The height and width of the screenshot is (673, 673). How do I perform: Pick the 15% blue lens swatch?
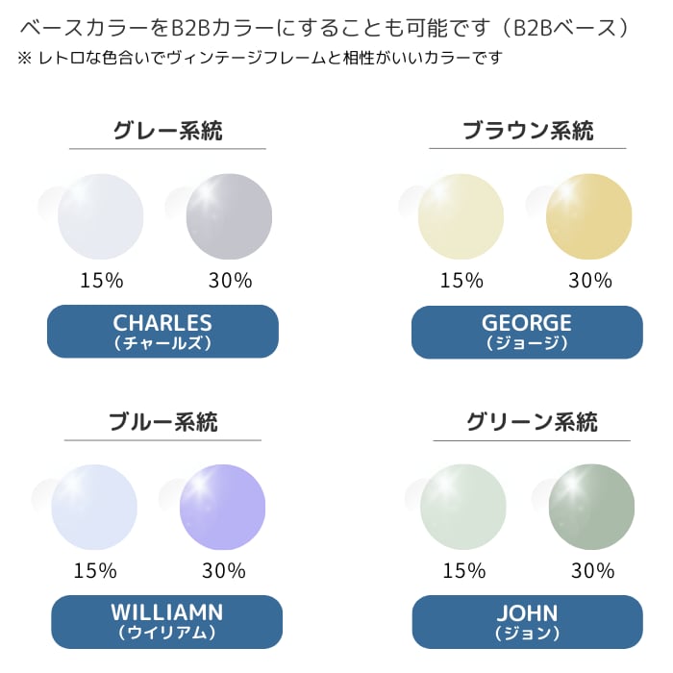(x=94, y=507)
